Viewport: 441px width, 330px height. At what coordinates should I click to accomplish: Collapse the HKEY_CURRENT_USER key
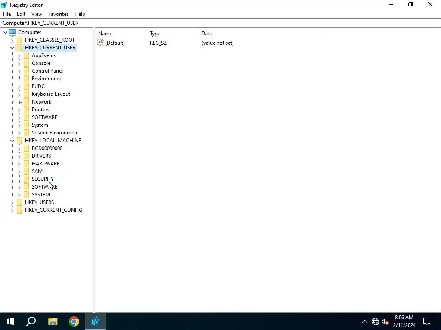(12, 48)
